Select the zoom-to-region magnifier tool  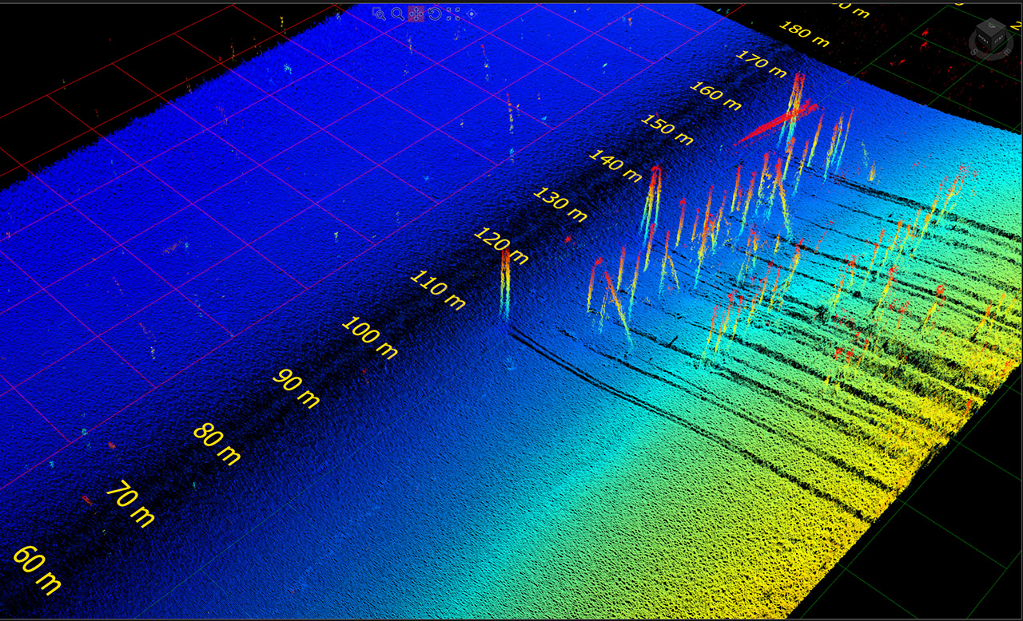click(x=378, y=14)
